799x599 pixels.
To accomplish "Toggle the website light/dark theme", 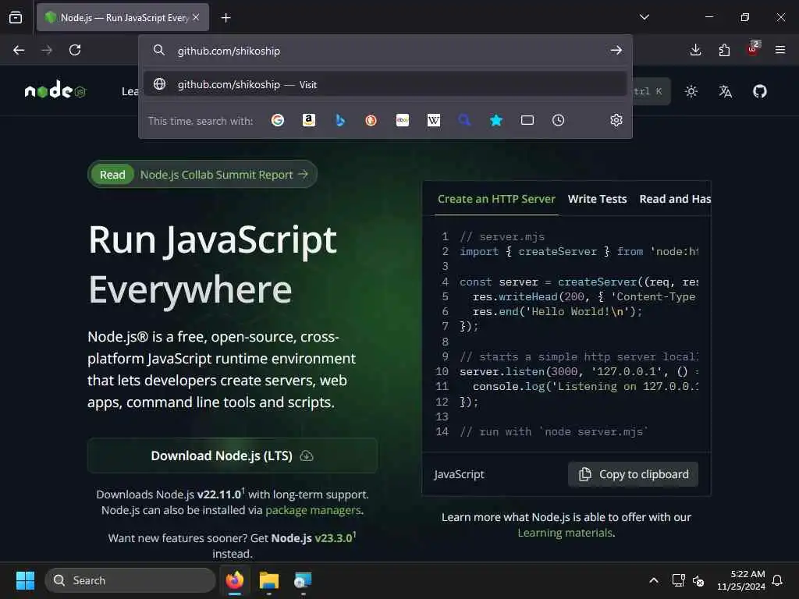I will pos(691,91).
